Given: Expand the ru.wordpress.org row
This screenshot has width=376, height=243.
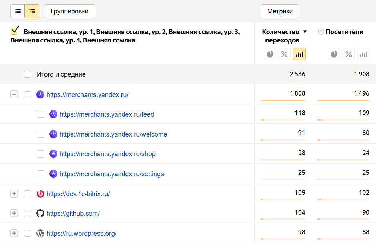Looking at the screenshot, I should (14, 233).
